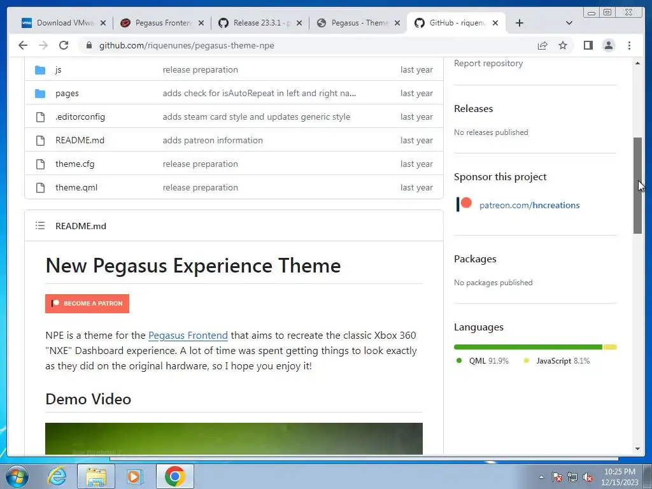
Task: Click the yellow JavaScript language bar segment
Action: (x=610, y=347)
